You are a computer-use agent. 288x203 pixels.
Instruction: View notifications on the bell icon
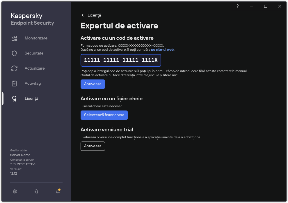coord(57,192)
